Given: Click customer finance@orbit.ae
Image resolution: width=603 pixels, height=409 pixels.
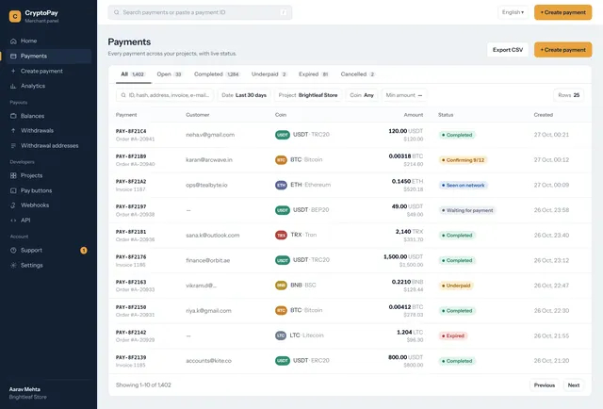Looking at the screenshot, I should (207, 260).
